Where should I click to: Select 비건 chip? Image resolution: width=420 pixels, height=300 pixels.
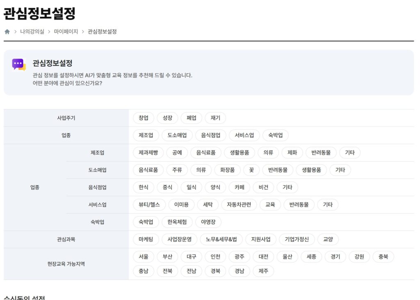tap(263, 187)
